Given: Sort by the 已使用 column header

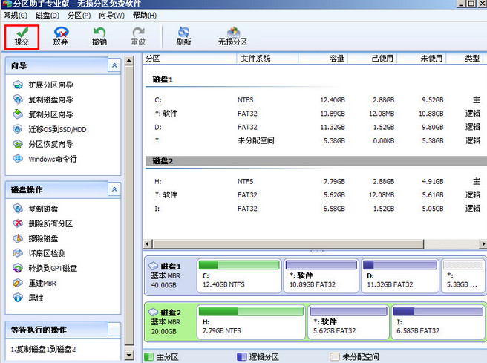Looking at the screenshot, I should [x=372, y=59].
